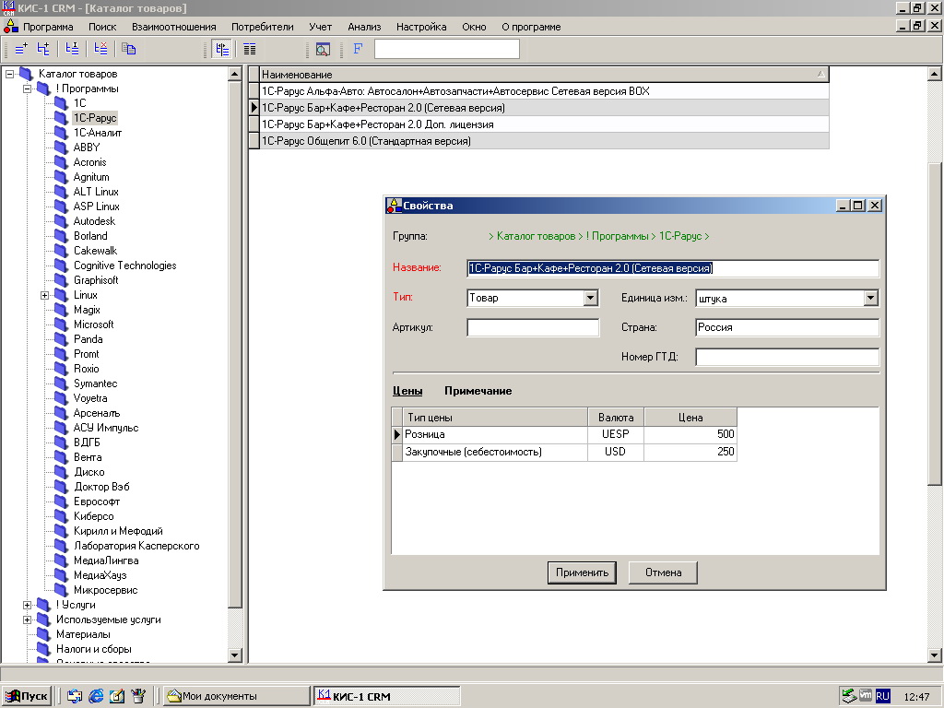Expand the ! Услуги tree node

click(27, 605)
